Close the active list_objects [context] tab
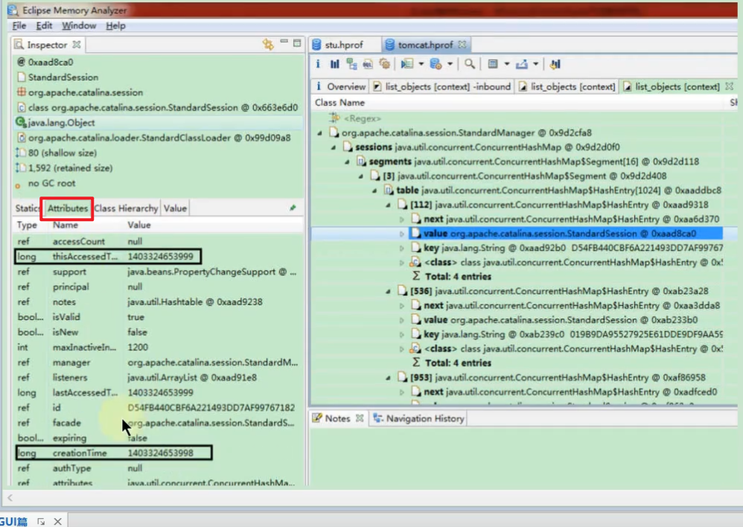The image size is (743, 527). pyautogui.click(x=730, y=86)
